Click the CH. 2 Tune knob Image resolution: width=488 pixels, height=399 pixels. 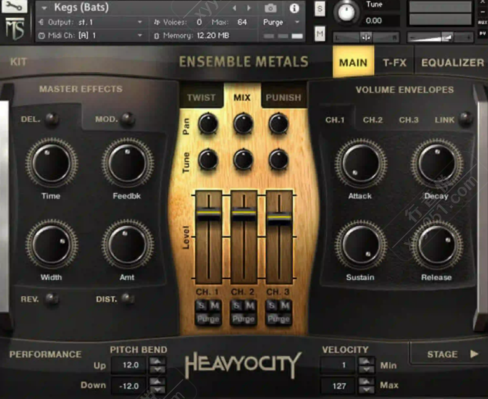[x=243, y=159]
